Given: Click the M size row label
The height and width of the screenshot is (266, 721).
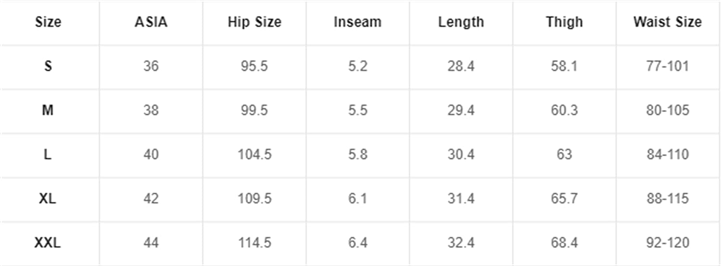Looking at the screenshot, I should [x=48, y=110].
